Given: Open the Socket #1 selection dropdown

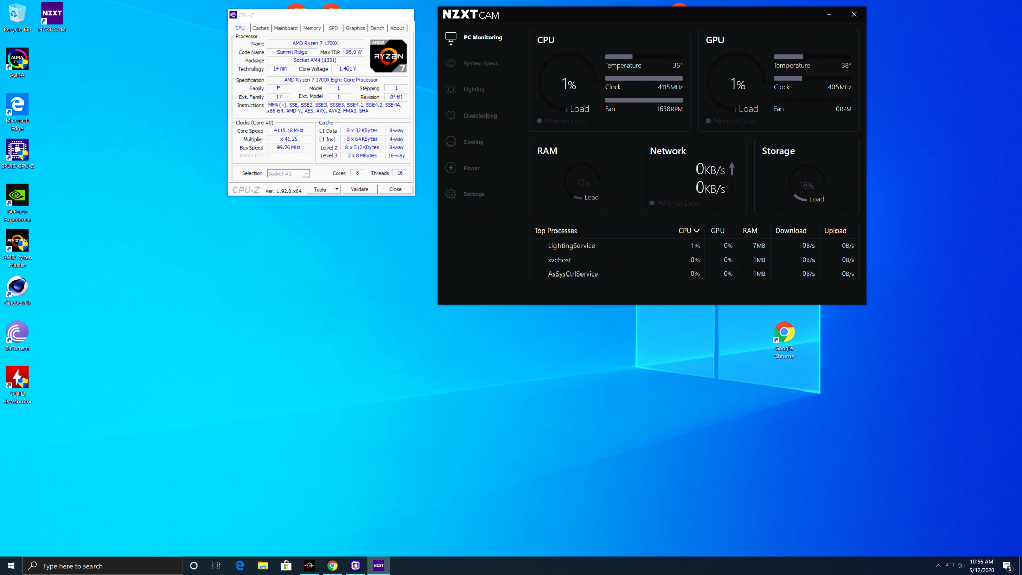Looking at the screenshot, I should tap(288, 174).
